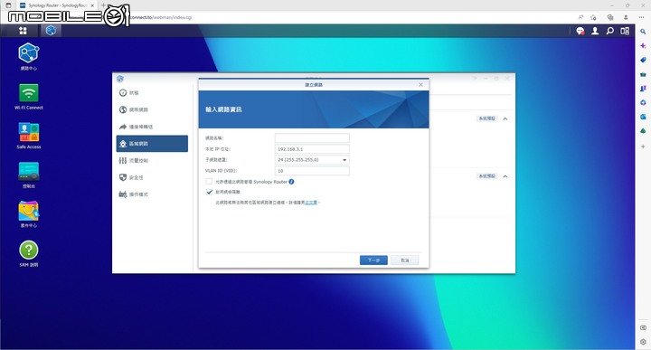Open the Safe Access desktop icon
This screenshot has height=350, width=651.
coord(28,132)
